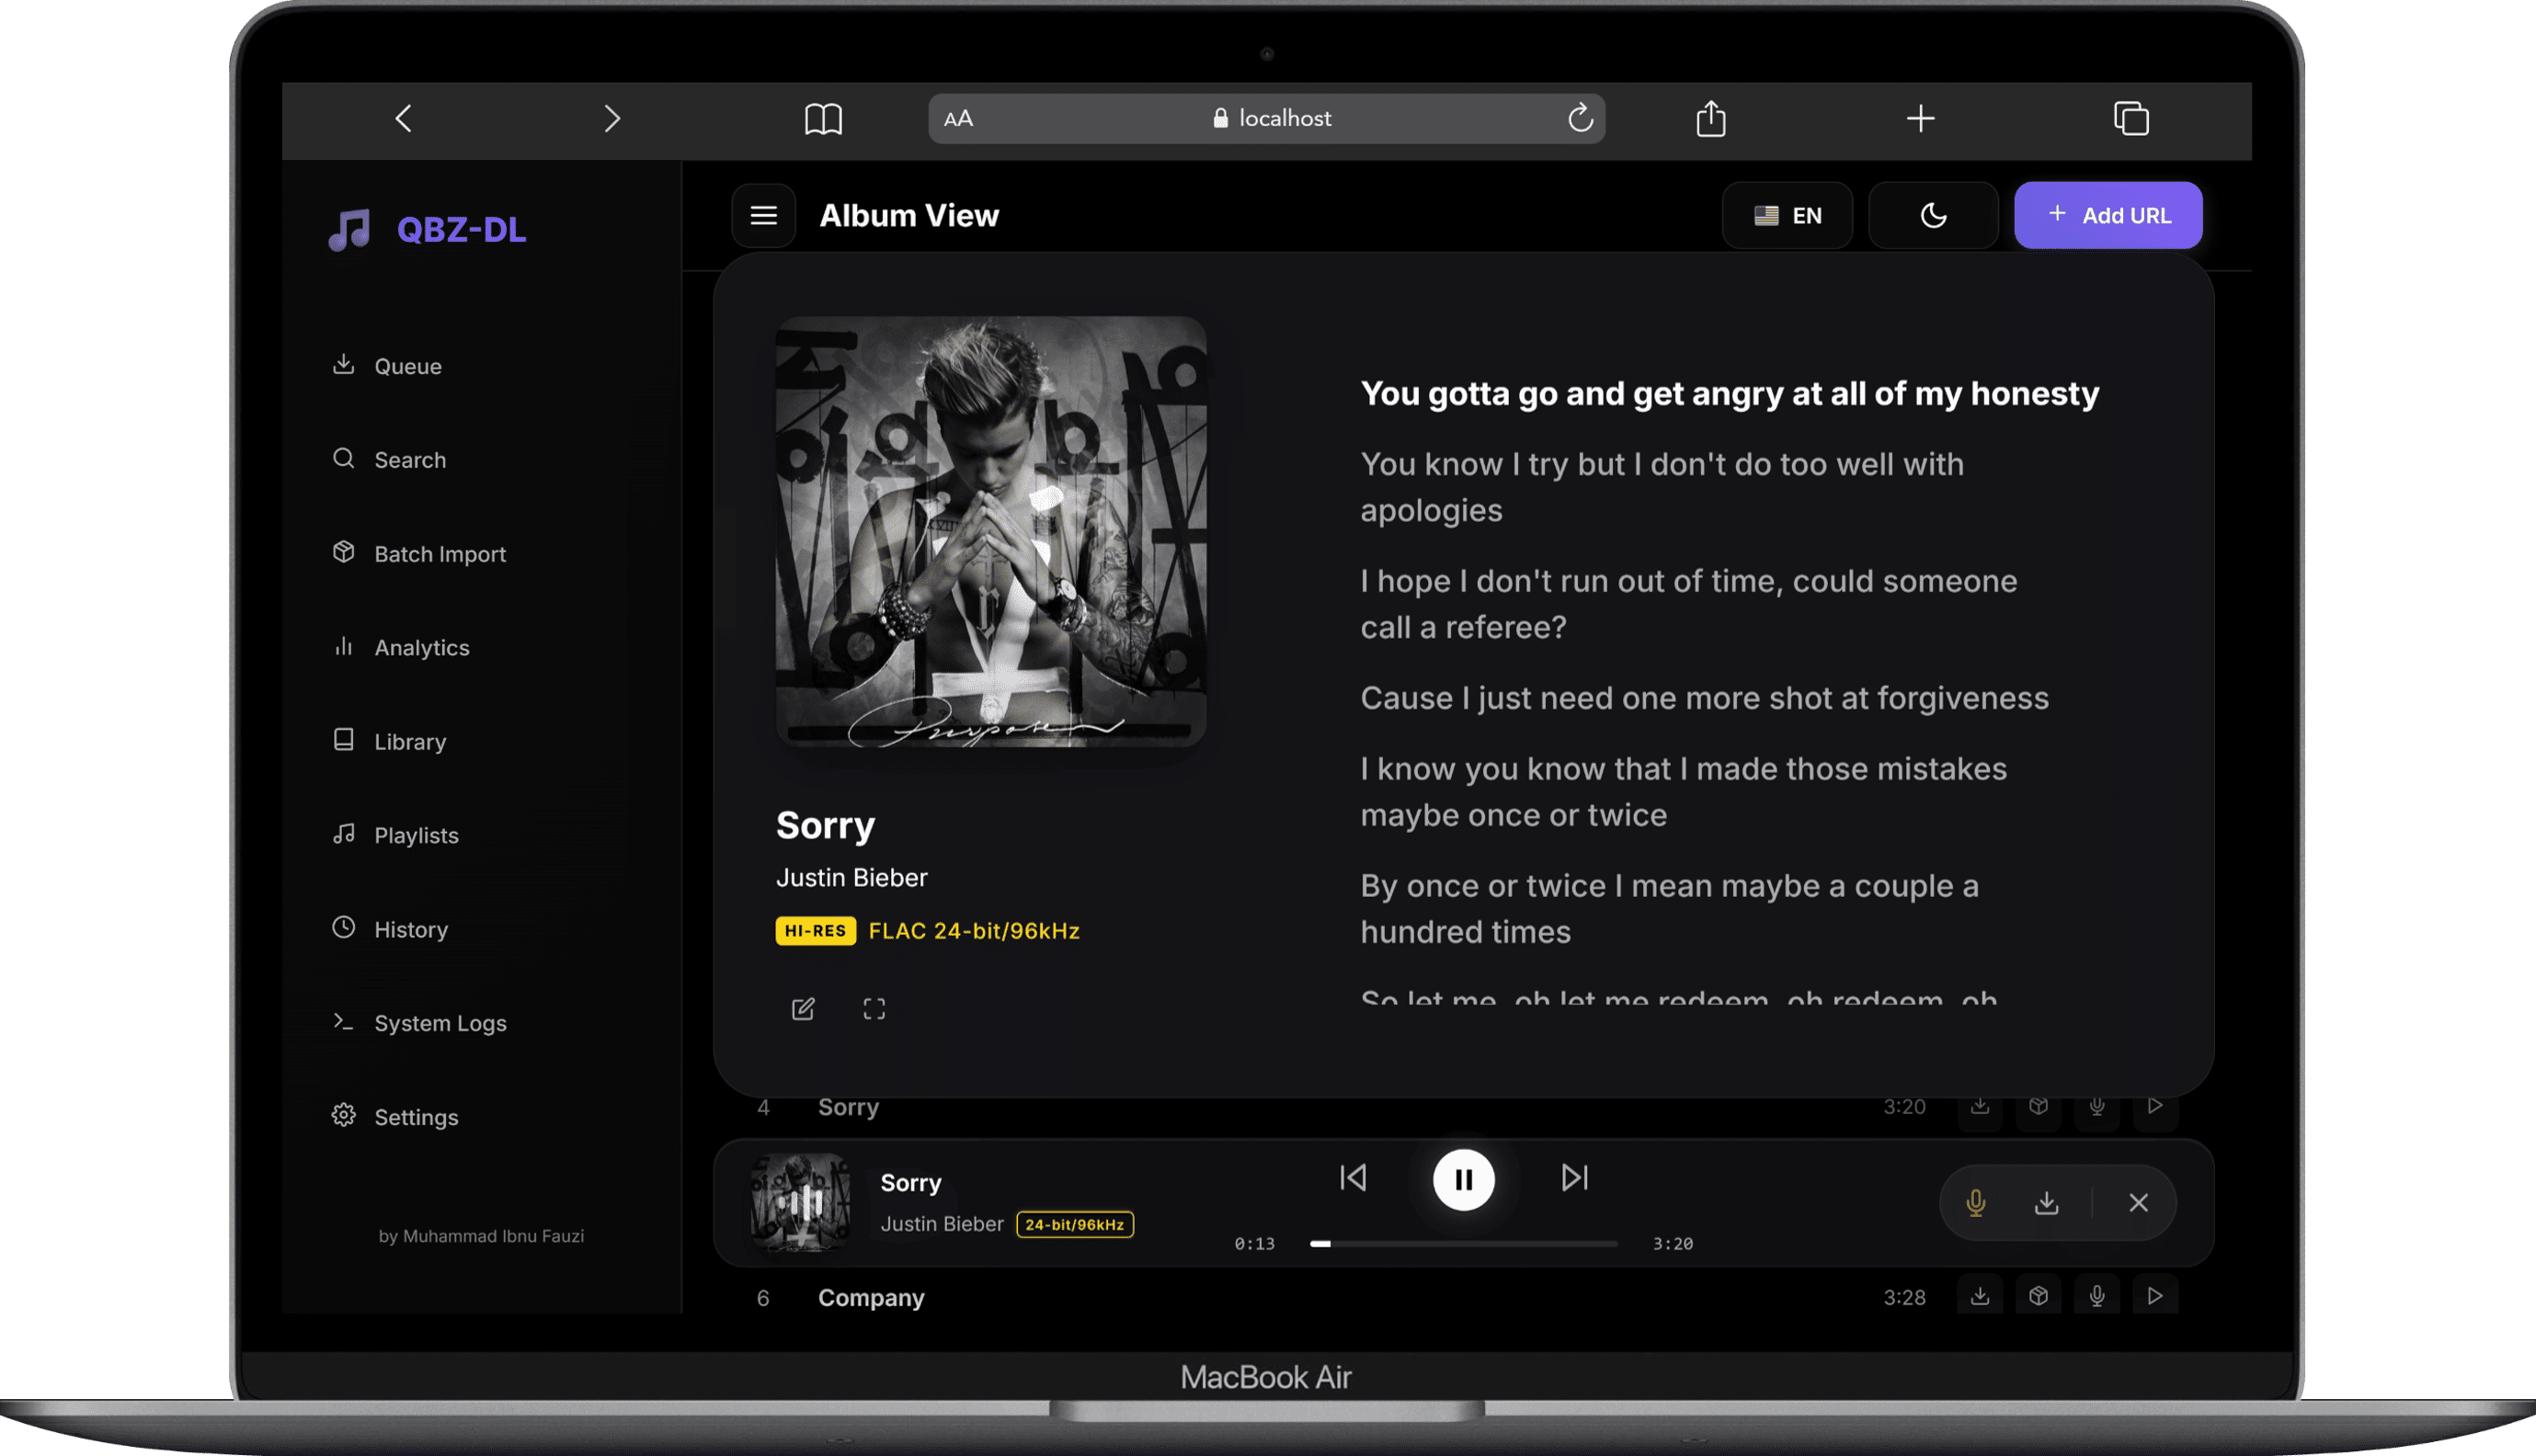Pause the currently playing track
The image size is (2536, 1456).
[x=1463, y=1180]
